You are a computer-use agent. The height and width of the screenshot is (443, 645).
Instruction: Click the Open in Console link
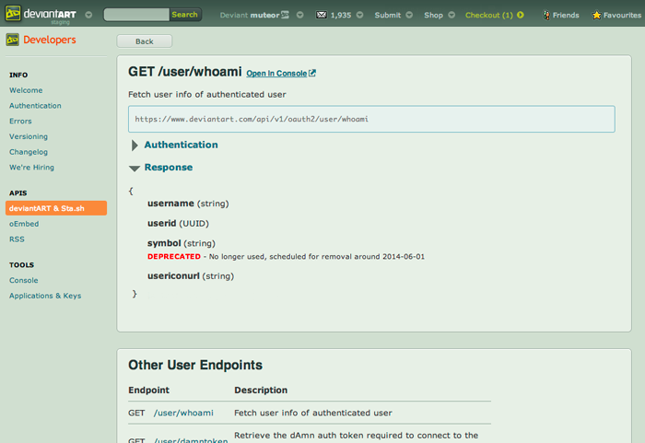276,73
